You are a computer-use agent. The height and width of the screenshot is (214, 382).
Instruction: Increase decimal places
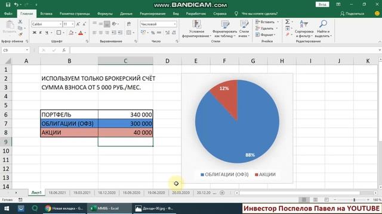pyautogui.click(x=167, y=33)
